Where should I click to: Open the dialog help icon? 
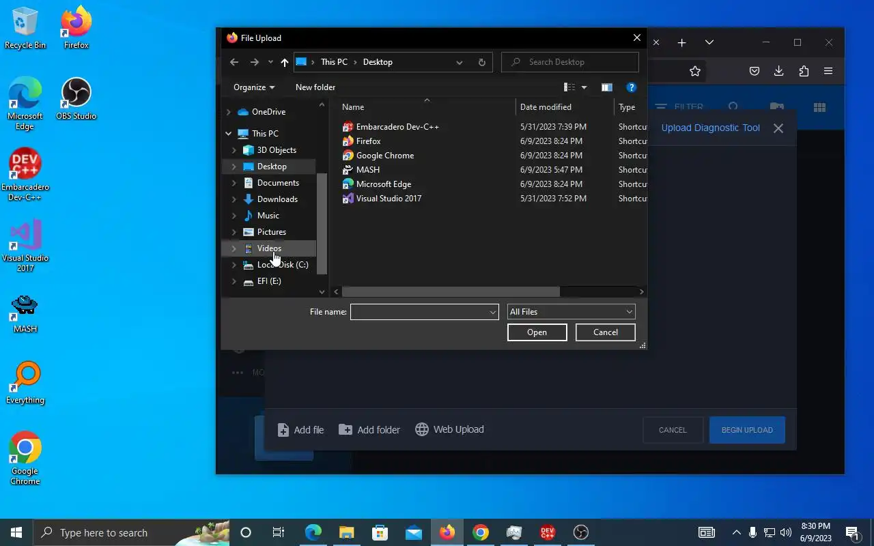[x=632, y=87]
